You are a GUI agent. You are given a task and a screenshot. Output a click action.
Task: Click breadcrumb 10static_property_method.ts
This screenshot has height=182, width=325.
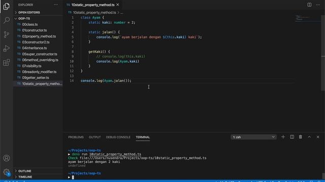pyautogui.click(x=94, y=13)
